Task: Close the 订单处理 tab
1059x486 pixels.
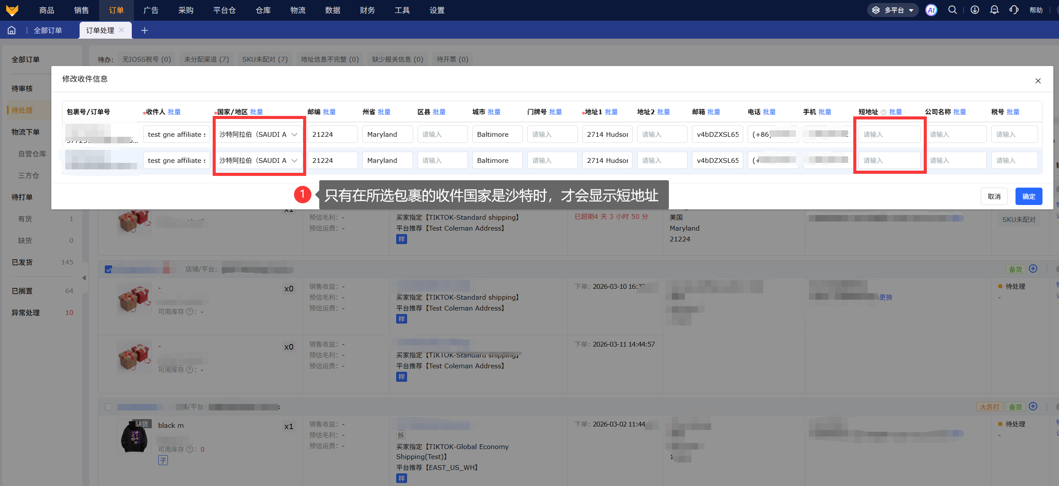Action: (121, 30)
